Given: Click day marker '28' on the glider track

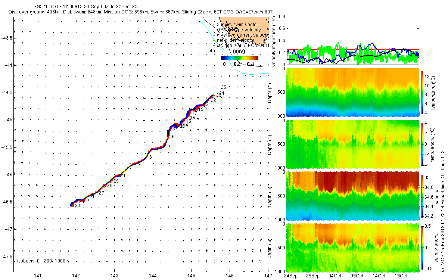Looking at the screenshot, I should [x=110, y=186].
